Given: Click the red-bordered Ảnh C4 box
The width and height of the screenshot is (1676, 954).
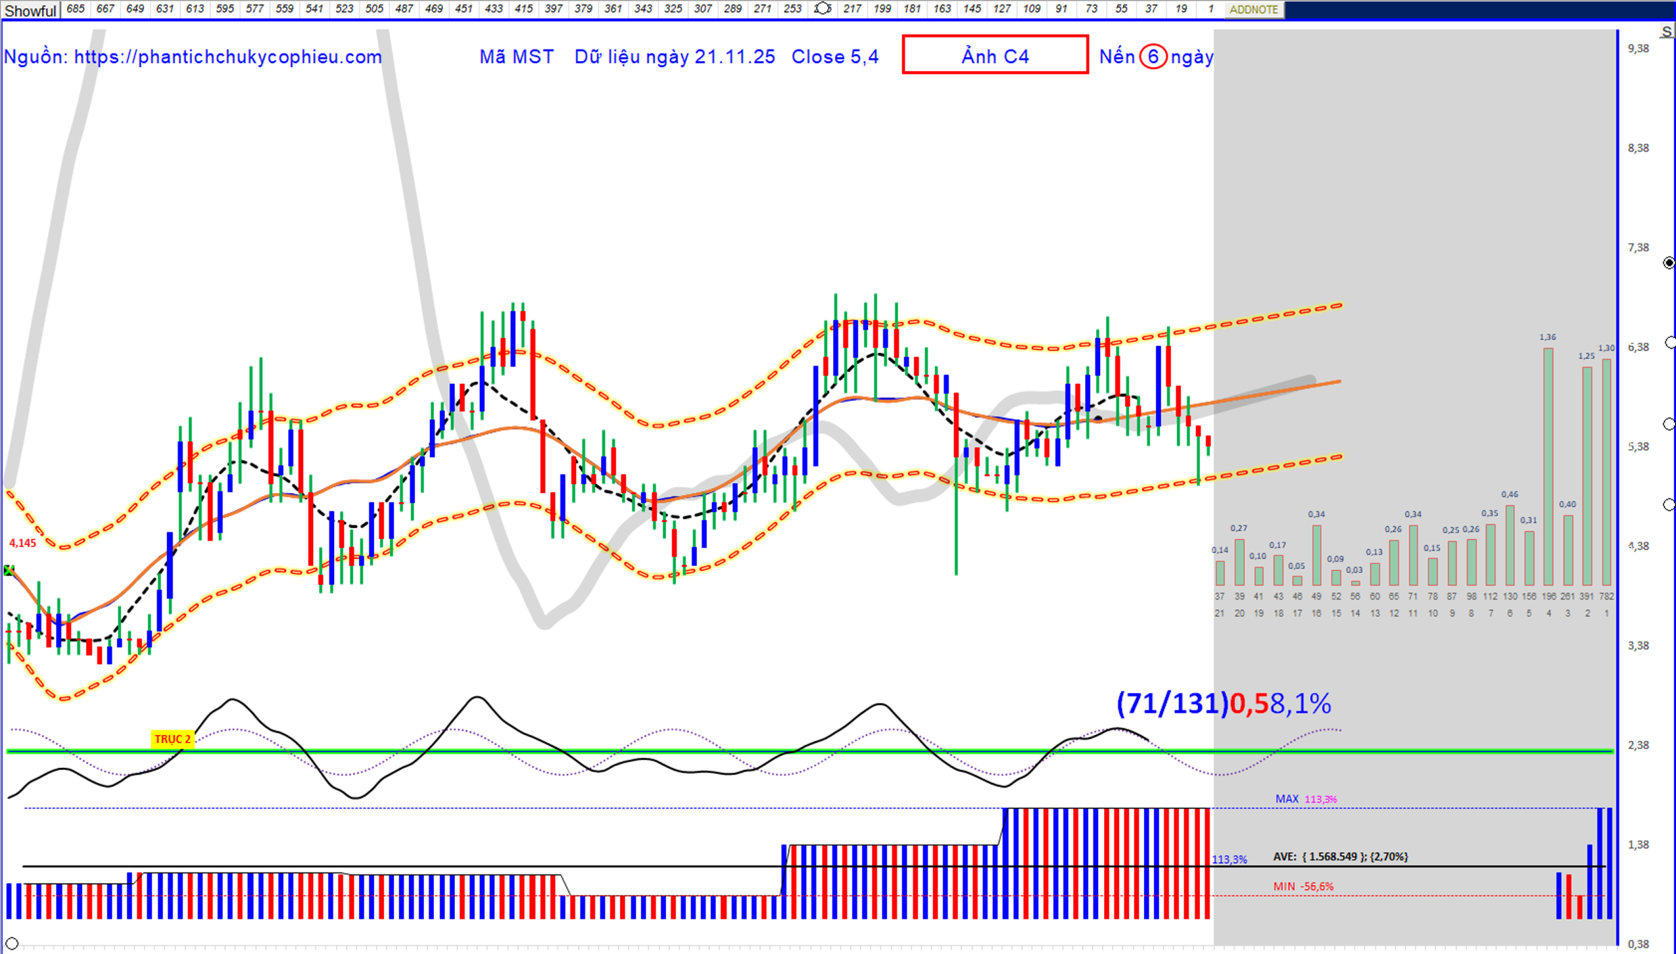Looking at the screenshot, I should [994, 55].
